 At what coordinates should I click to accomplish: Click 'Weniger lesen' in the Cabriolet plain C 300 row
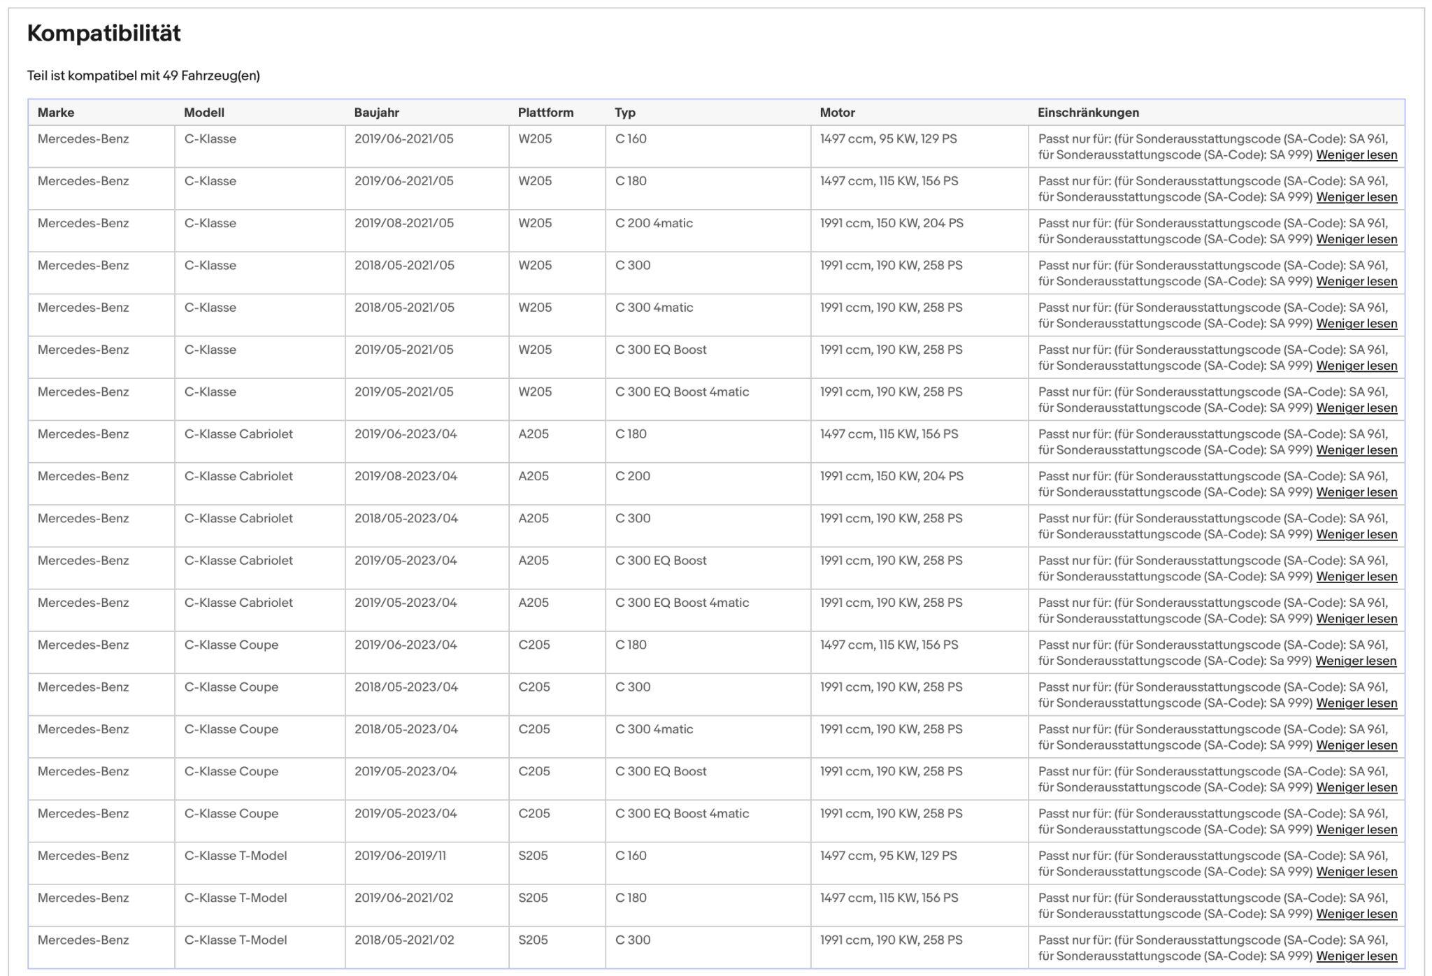tap(1356, 535)
